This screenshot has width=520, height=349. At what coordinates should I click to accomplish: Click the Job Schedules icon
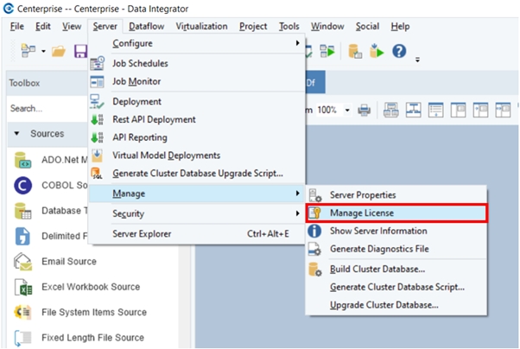(98, 63)
